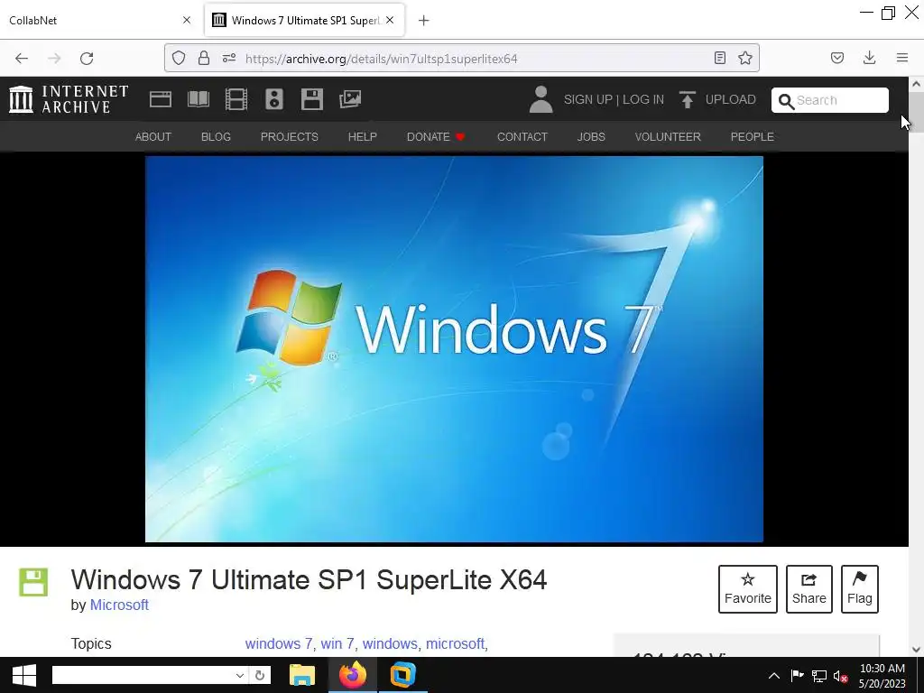Open a new browser tab

coord(424,21)
